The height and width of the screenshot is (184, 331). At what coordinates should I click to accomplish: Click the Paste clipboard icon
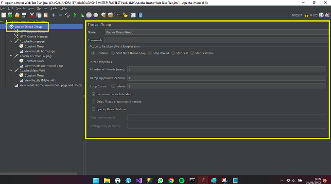pyautogui.click(x=46, y=15)
